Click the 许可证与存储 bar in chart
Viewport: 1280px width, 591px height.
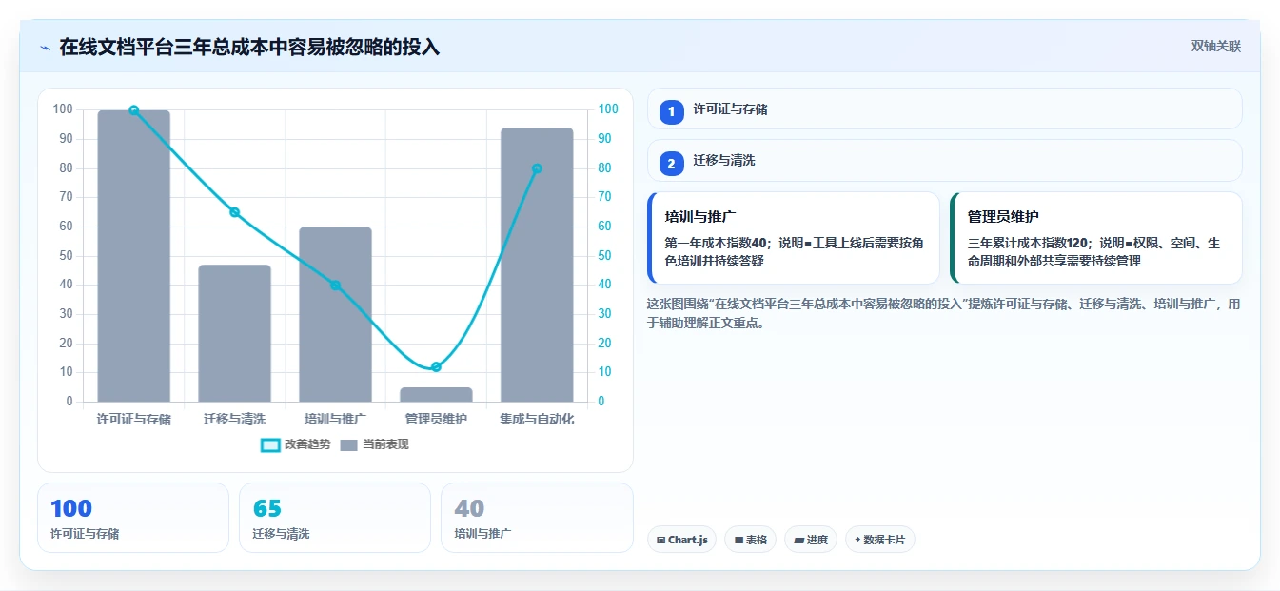[134, 256]
